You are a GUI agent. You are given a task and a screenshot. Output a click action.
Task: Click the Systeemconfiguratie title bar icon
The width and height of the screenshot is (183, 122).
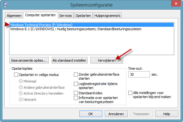click(x=5, y=5)
